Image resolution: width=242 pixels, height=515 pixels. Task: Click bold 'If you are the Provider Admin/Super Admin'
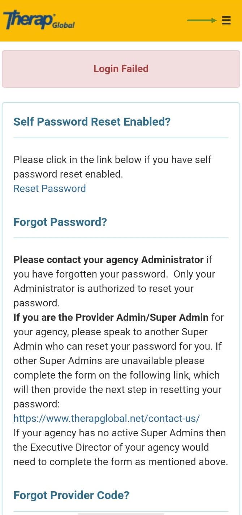(111, 317)
